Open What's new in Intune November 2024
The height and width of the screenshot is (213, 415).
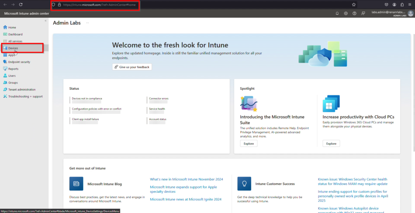pos(186,179)
